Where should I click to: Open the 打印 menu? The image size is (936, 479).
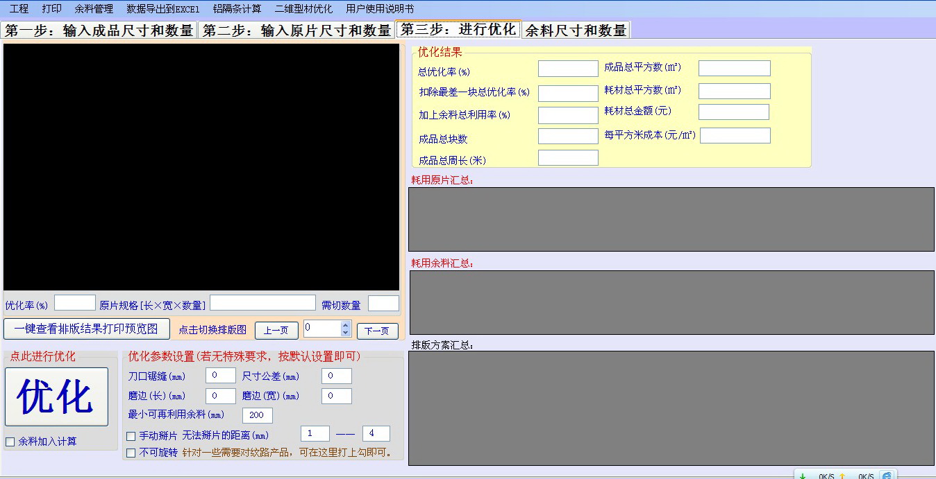point(51,9)
